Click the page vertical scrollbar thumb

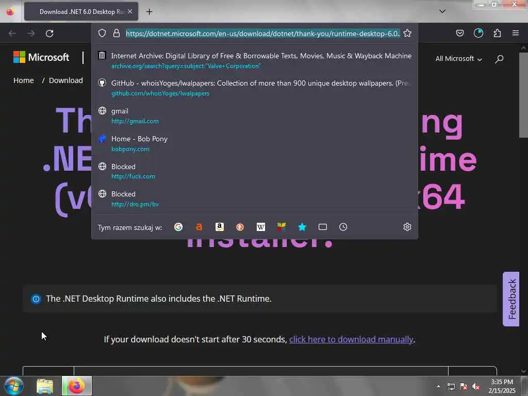click(x=523, y=95)
